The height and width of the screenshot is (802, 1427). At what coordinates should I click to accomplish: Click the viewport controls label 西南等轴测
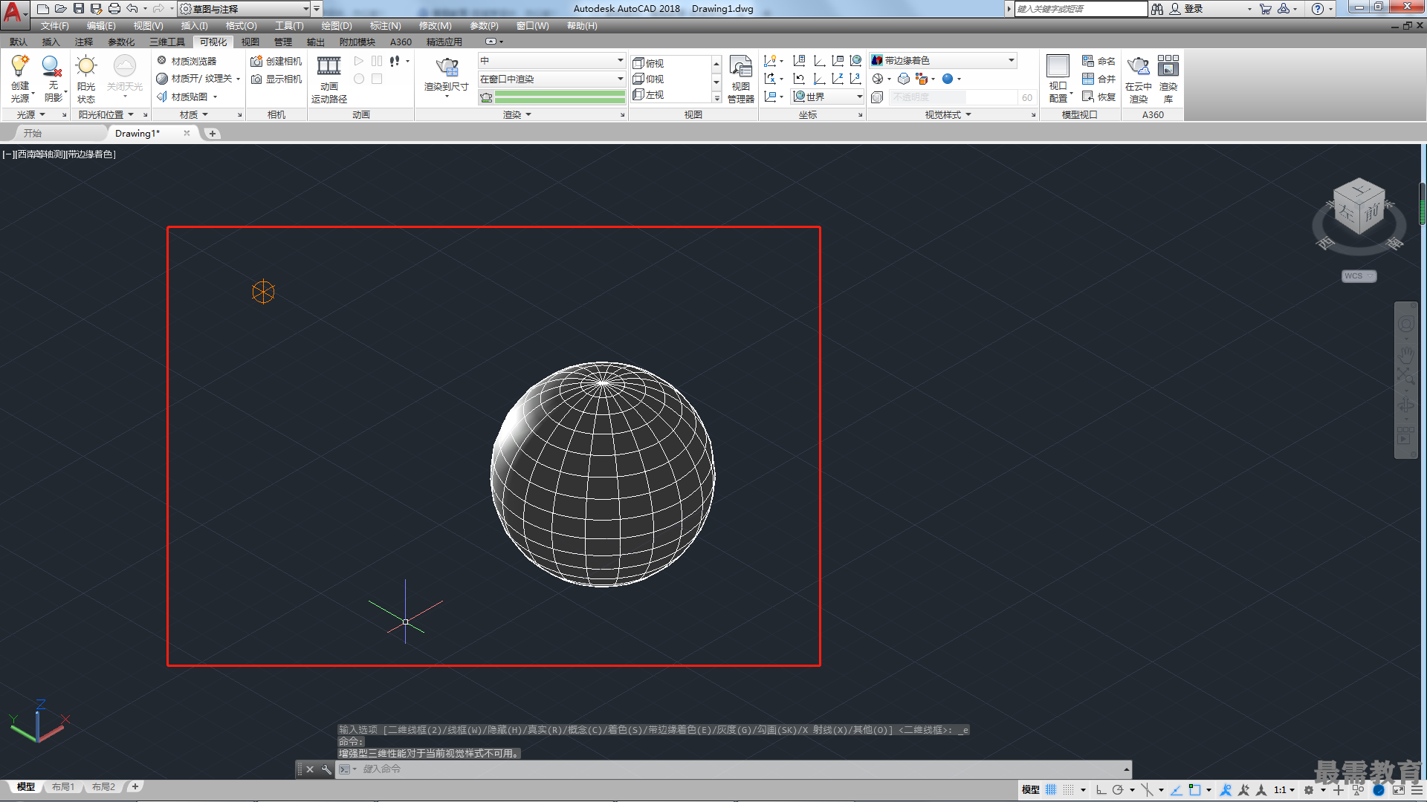[41, 154]
